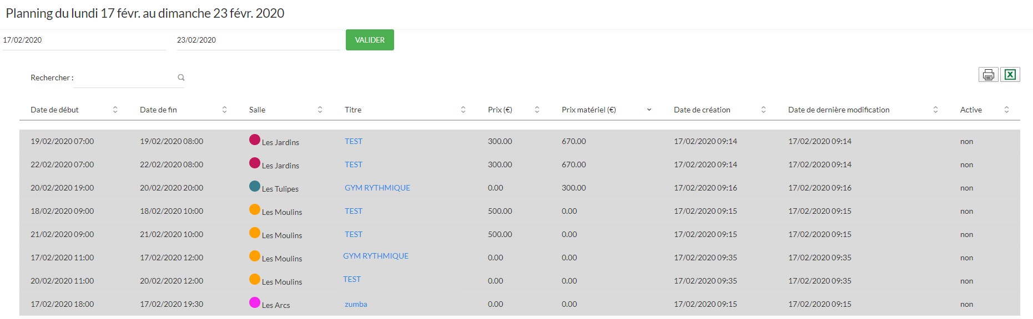1033x319 pixels.
Task: Click Les Moulins text on 20/02/2020 11:00 row
Action: 282,282
